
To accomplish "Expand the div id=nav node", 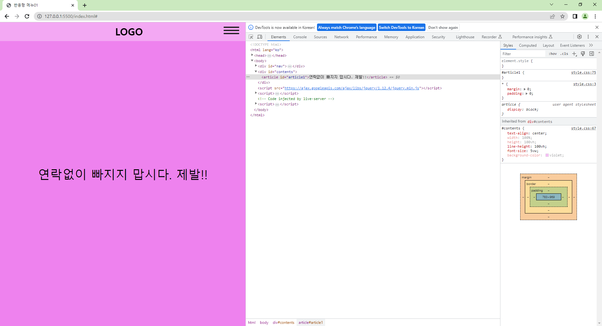I will [256, 66].
